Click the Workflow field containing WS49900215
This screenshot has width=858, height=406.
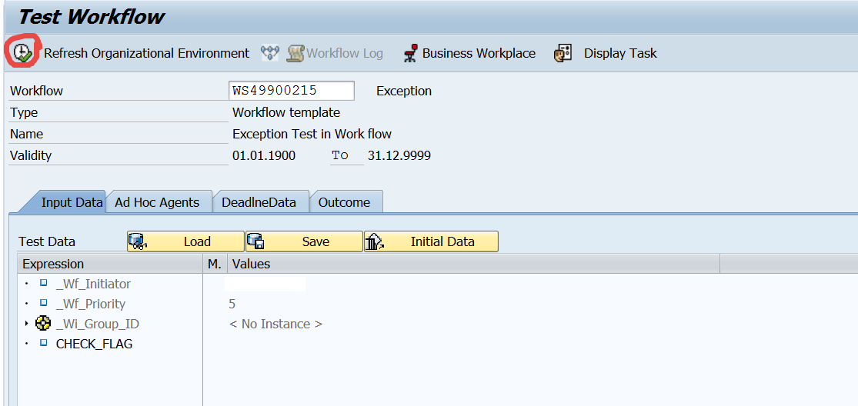[x=291, y=91]
